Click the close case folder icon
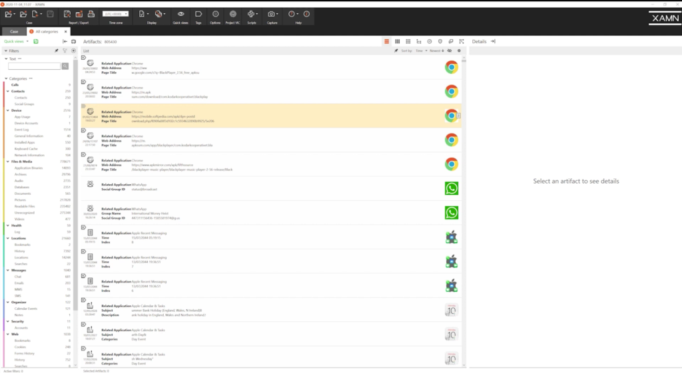 click(x=23, y=14)
